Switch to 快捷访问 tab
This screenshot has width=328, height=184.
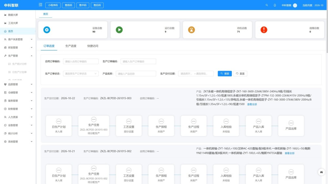[x=93, y=46]
